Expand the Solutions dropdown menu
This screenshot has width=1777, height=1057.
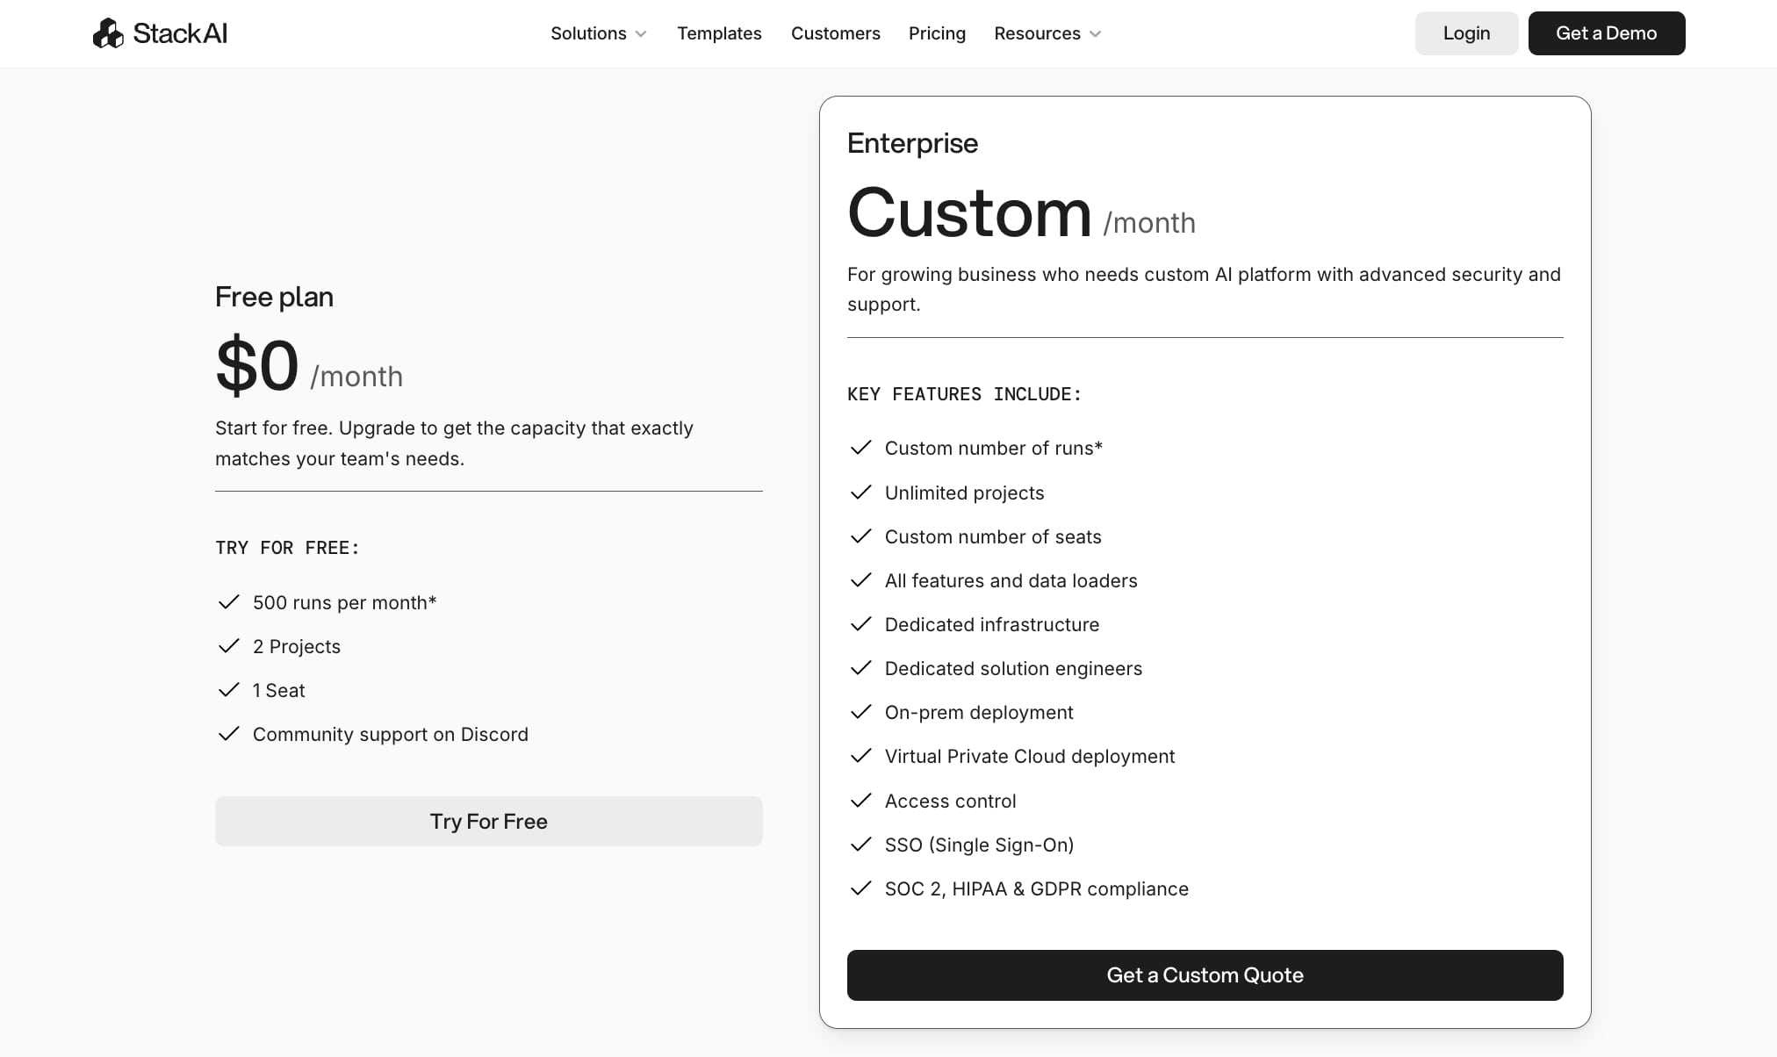[x=598, y=33]
